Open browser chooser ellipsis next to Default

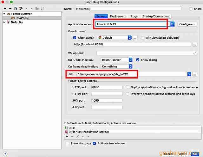[135, 38]
